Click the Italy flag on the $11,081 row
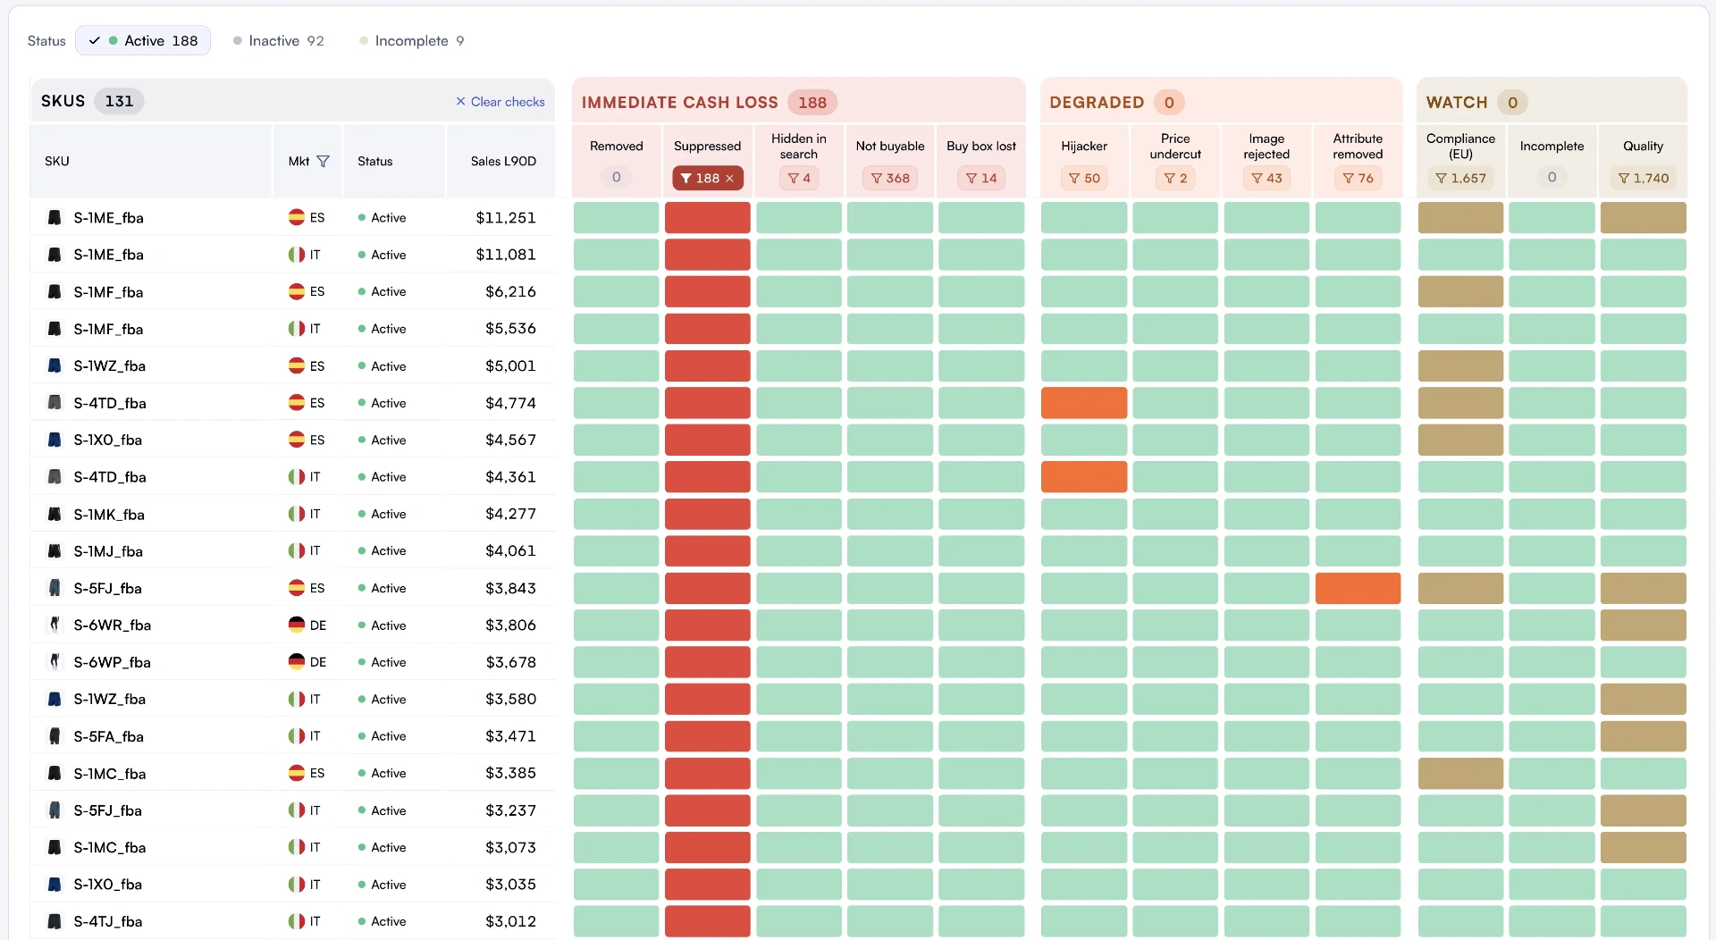Image resolution: width=1716 pixels, height=940 pixels. point(296,255)
